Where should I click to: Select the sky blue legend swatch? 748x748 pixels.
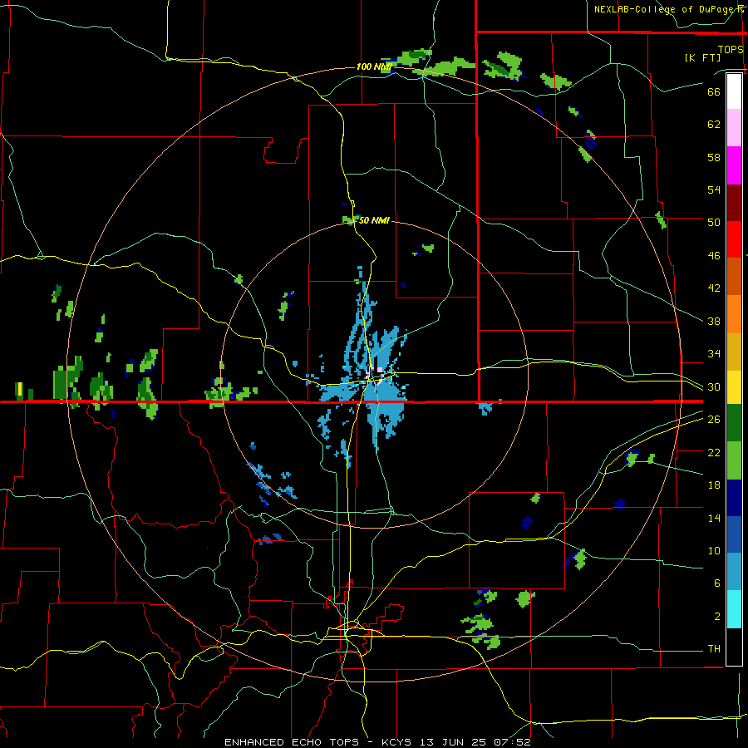click(734, 572)
